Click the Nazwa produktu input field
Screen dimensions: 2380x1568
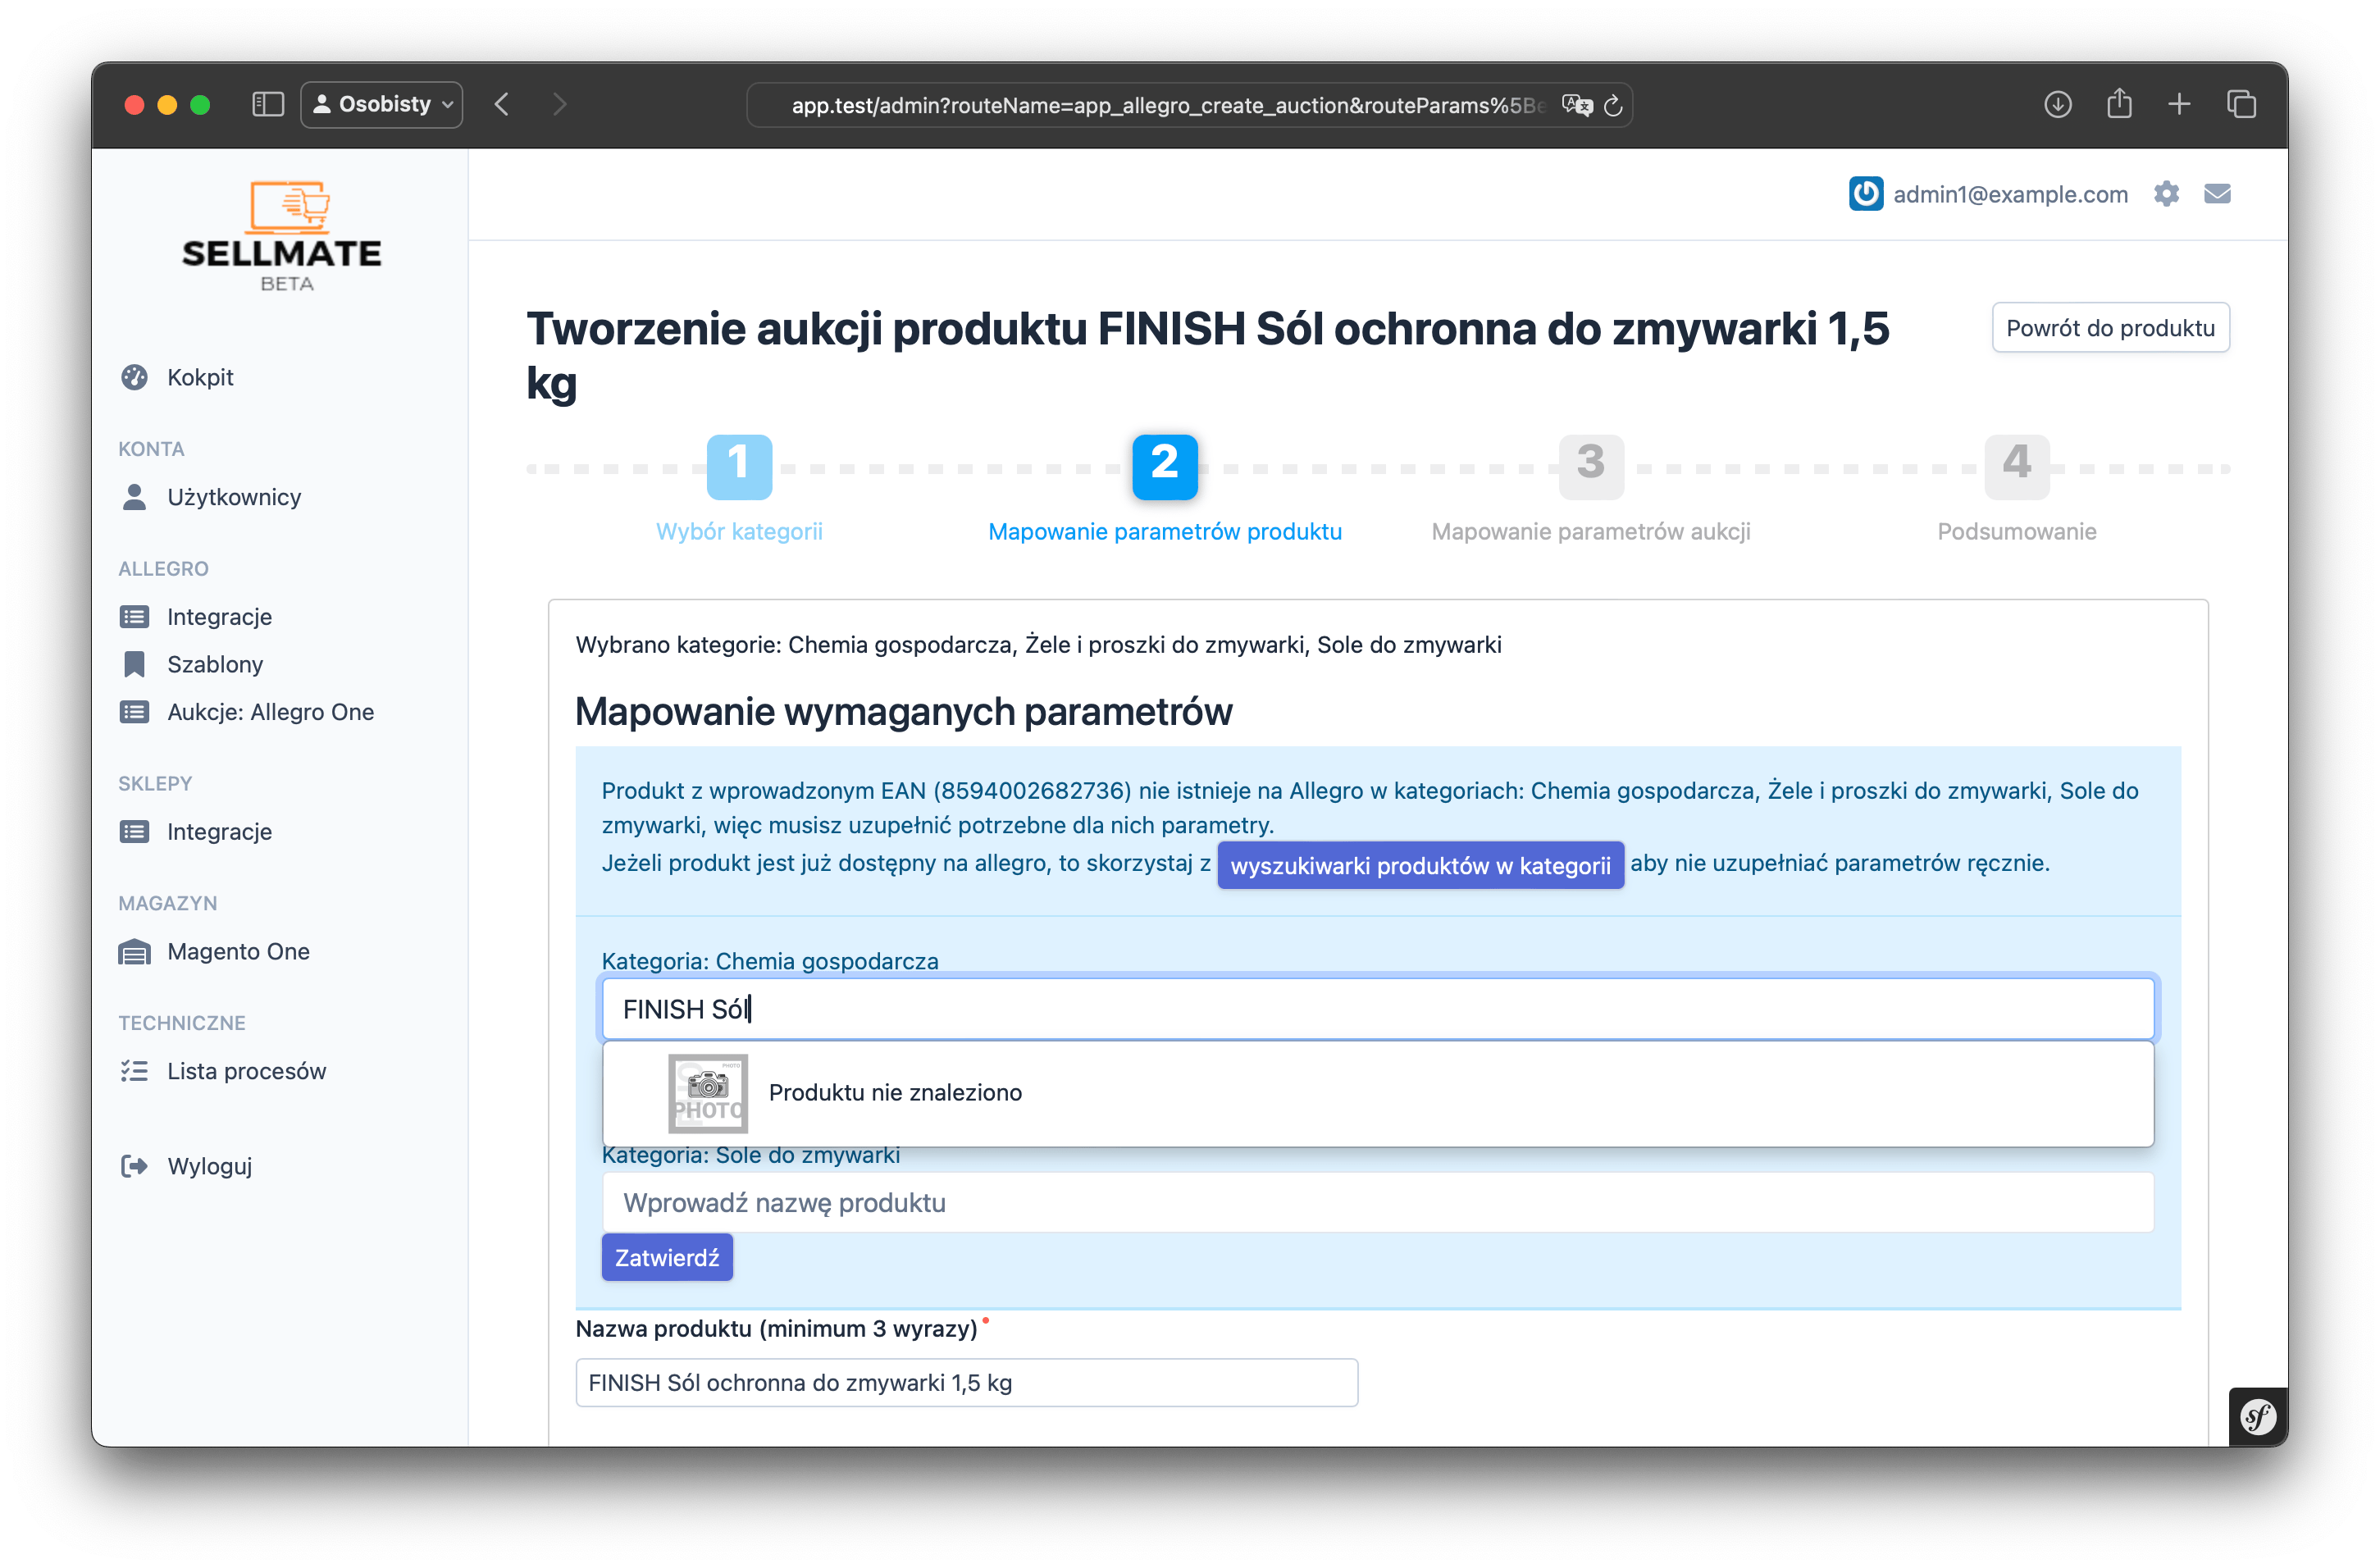(966, 1383)
